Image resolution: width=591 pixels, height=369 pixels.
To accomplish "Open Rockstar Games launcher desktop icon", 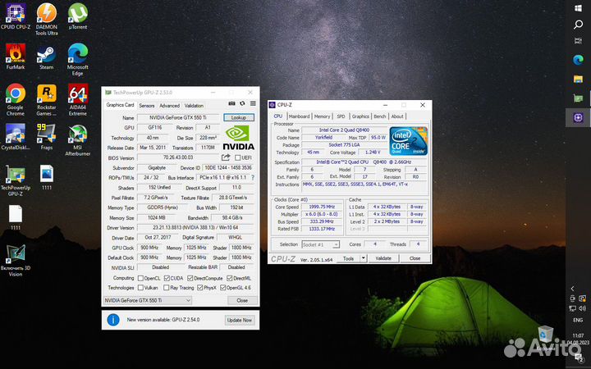I will pyautogui.click(x=46, y=99).
